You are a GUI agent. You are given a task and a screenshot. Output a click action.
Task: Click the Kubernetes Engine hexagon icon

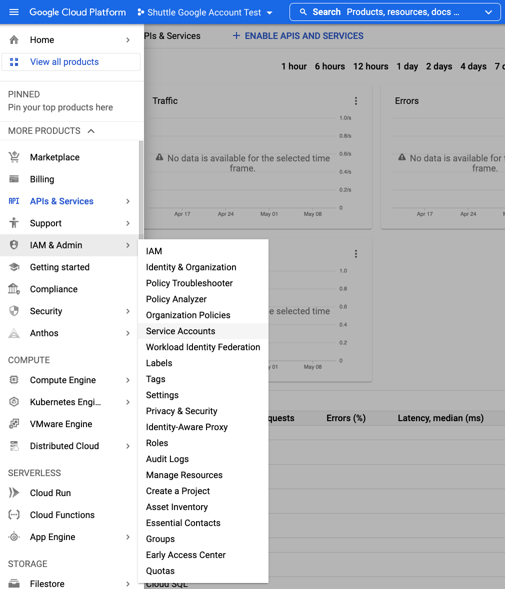click(x=14, y=402)
